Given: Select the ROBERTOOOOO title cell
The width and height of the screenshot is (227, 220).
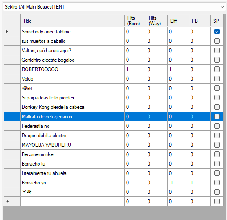Looking at the screenshot, I should 73,69.
